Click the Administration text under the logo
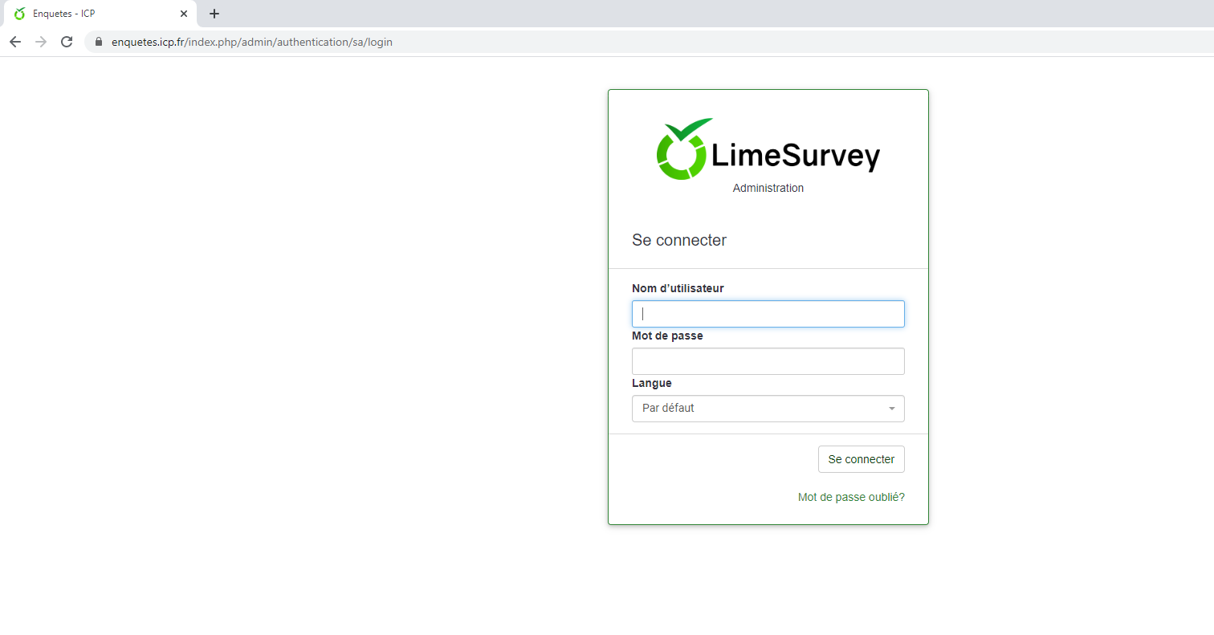Screen dimensions: 1214x635 [x=768, y=188]
